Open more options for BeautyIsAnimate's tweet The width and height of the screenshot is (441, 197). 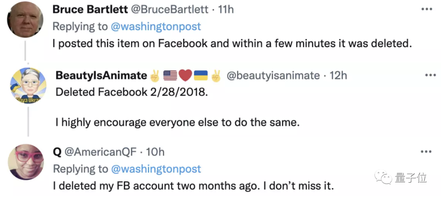(430, 75)
